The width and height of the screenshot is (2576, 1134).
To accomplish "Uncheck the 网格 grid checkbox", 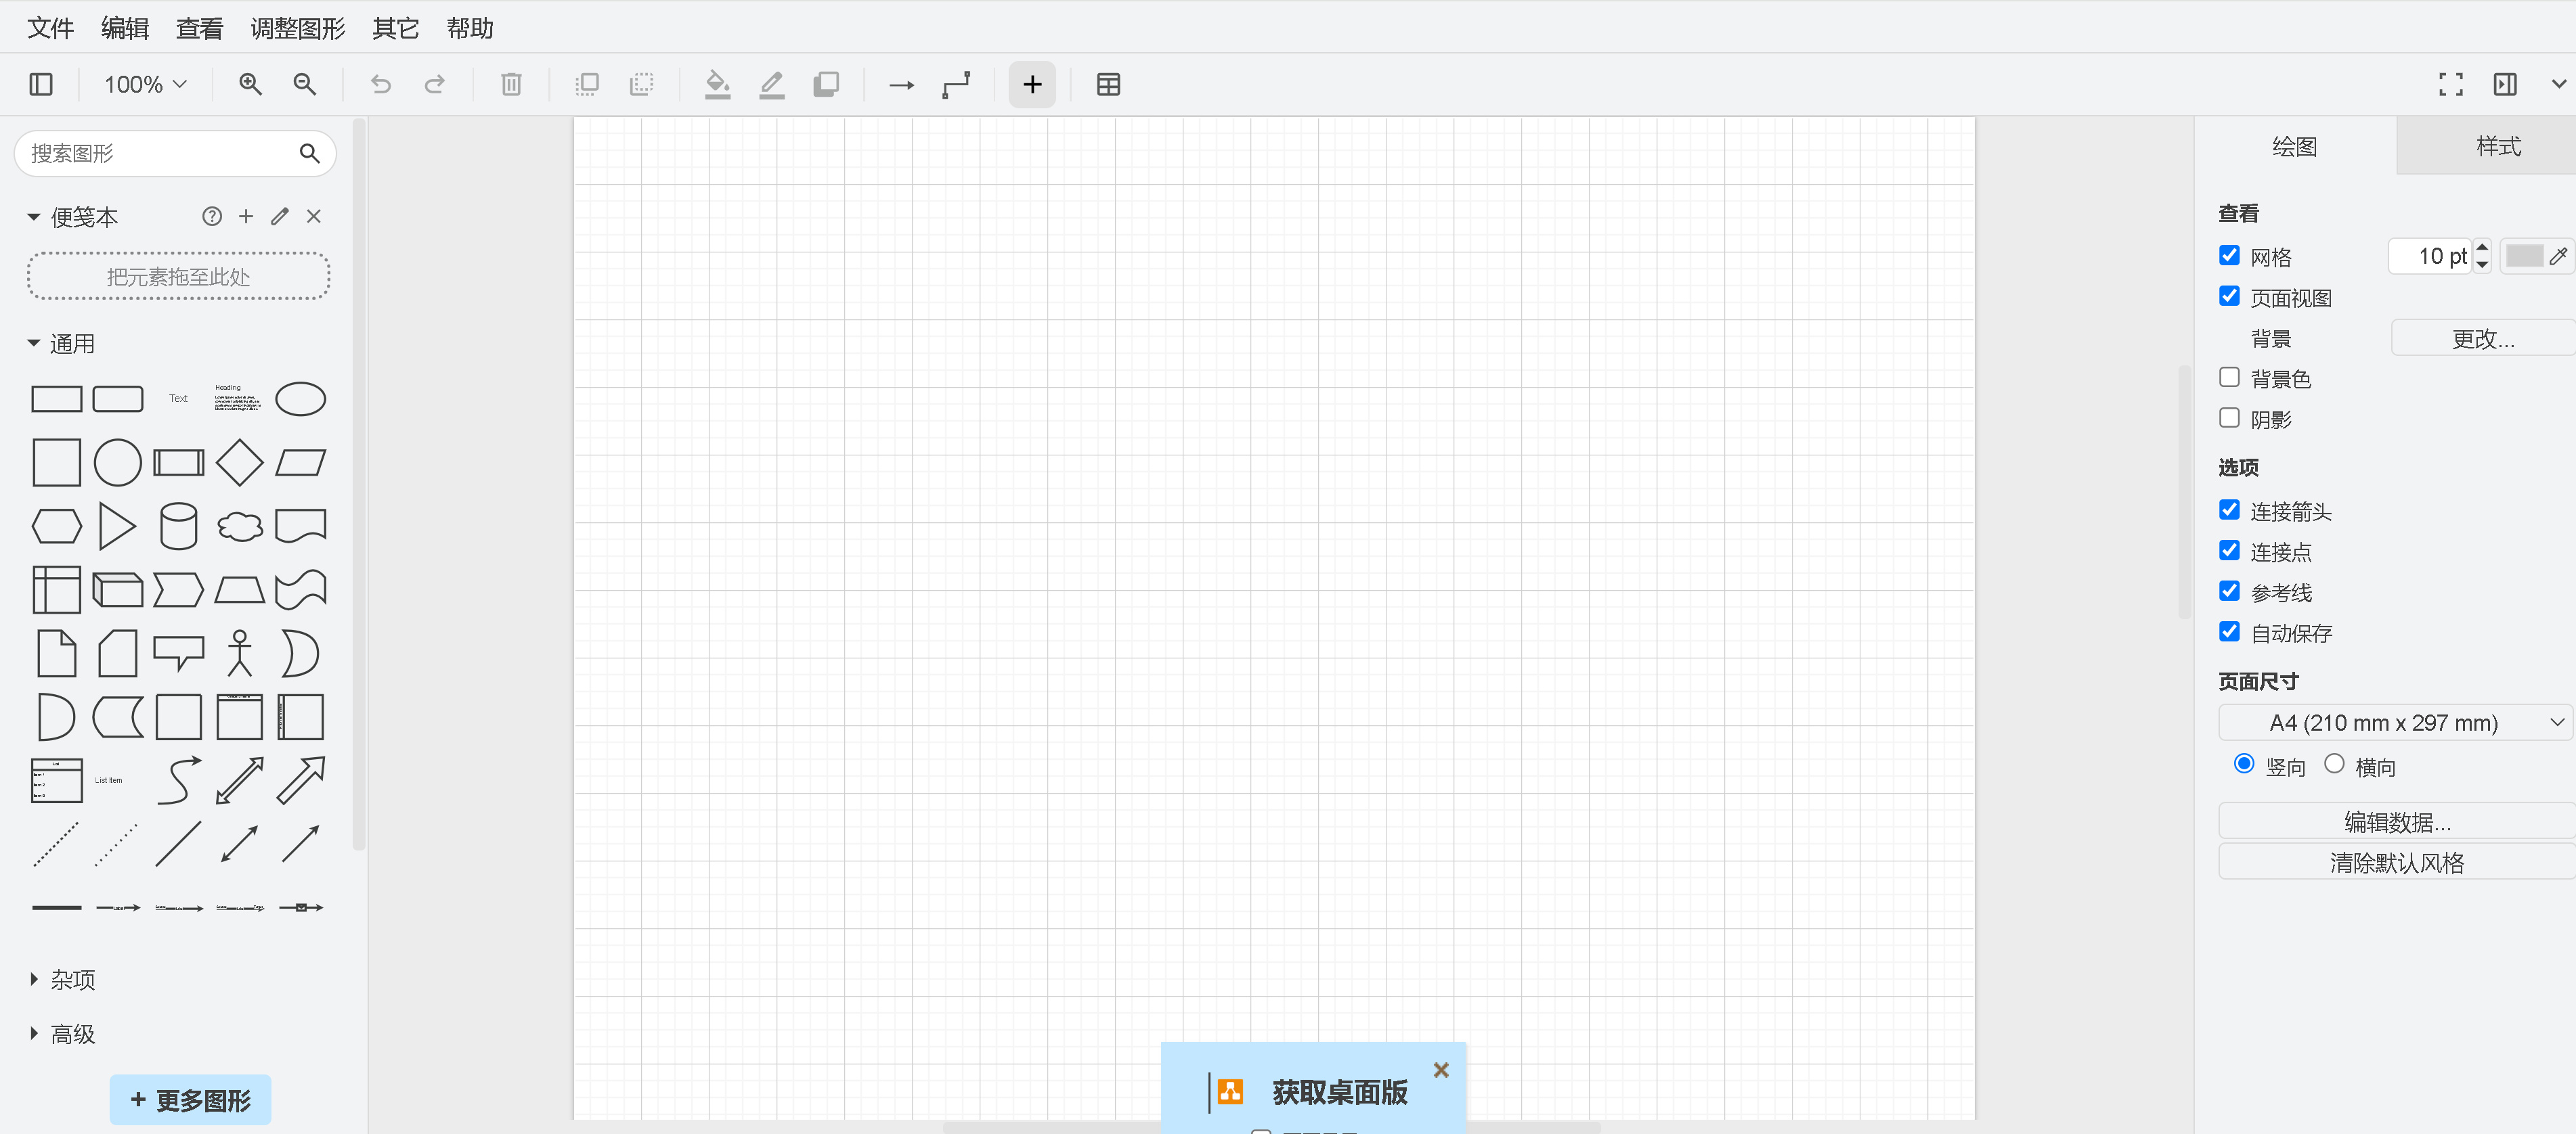I will click(2229, 256).
